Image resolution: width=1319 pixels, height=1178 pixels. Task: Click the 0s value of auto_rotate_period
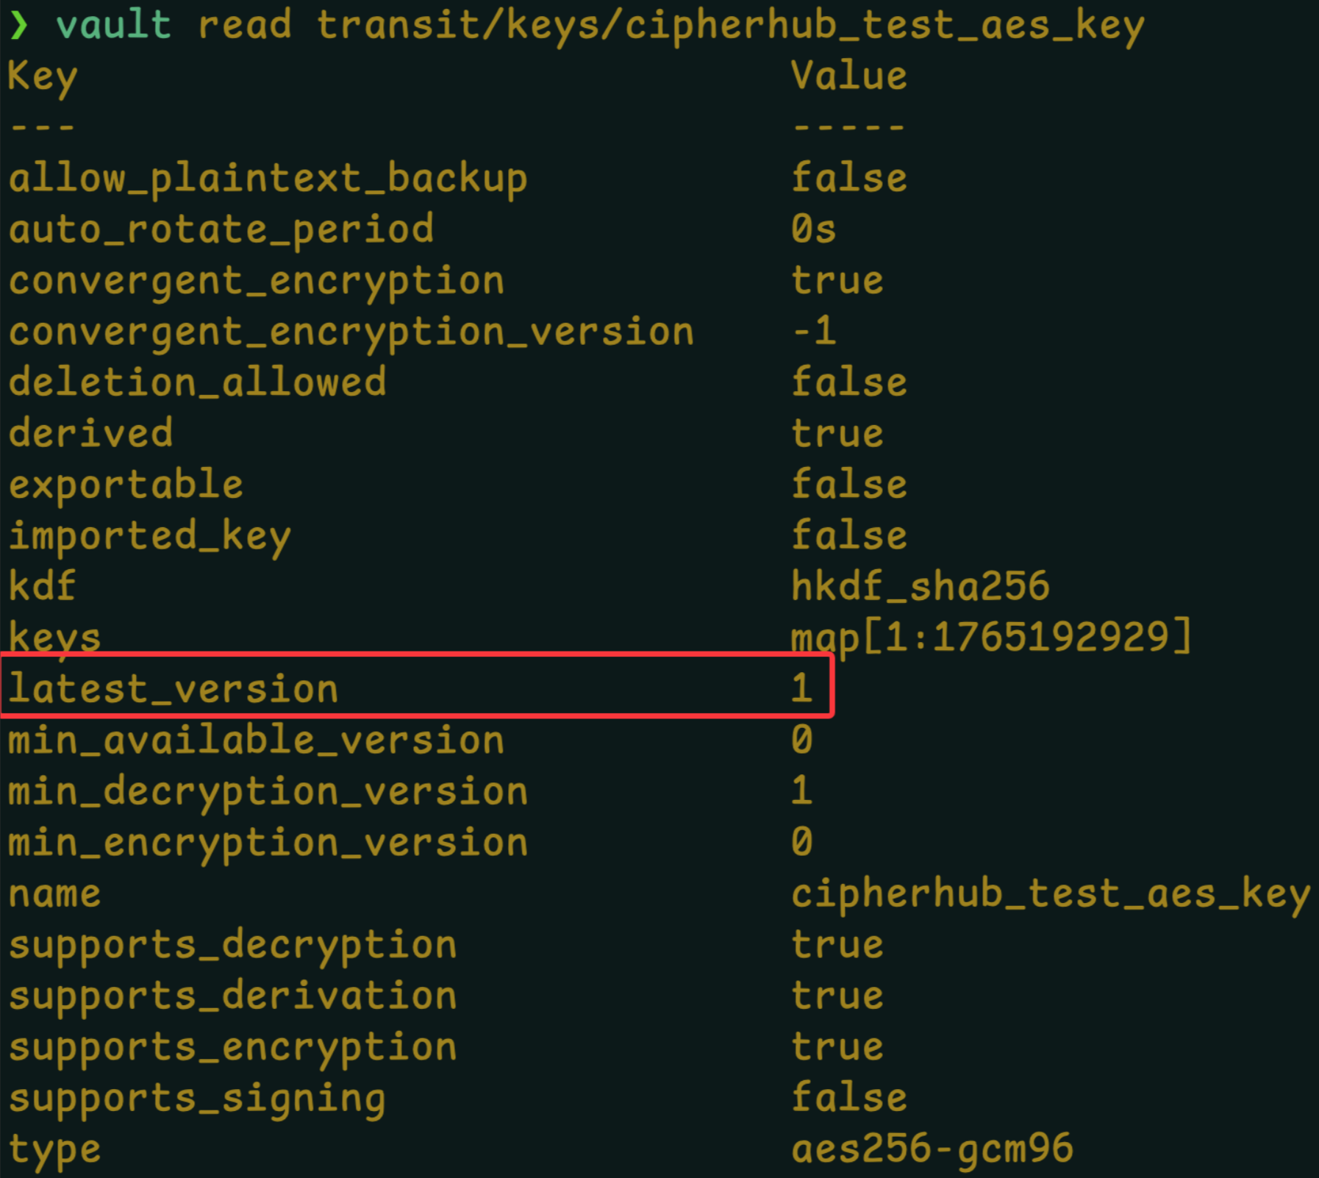[813, 229]
